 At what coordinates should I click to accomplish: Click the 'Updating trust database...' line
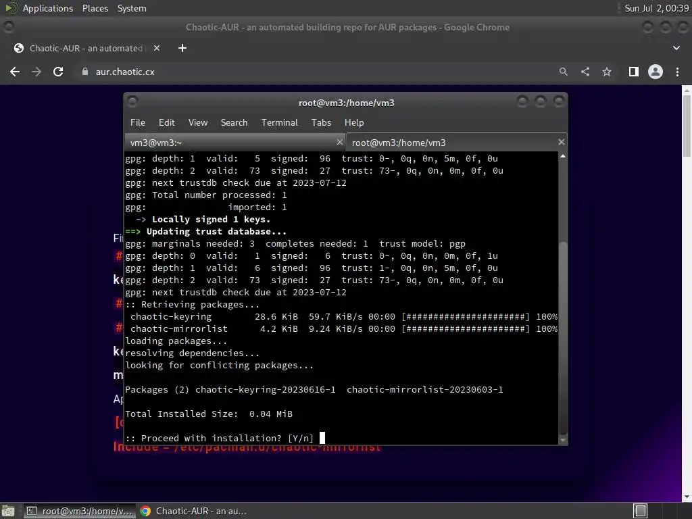(x=205, y=232)
